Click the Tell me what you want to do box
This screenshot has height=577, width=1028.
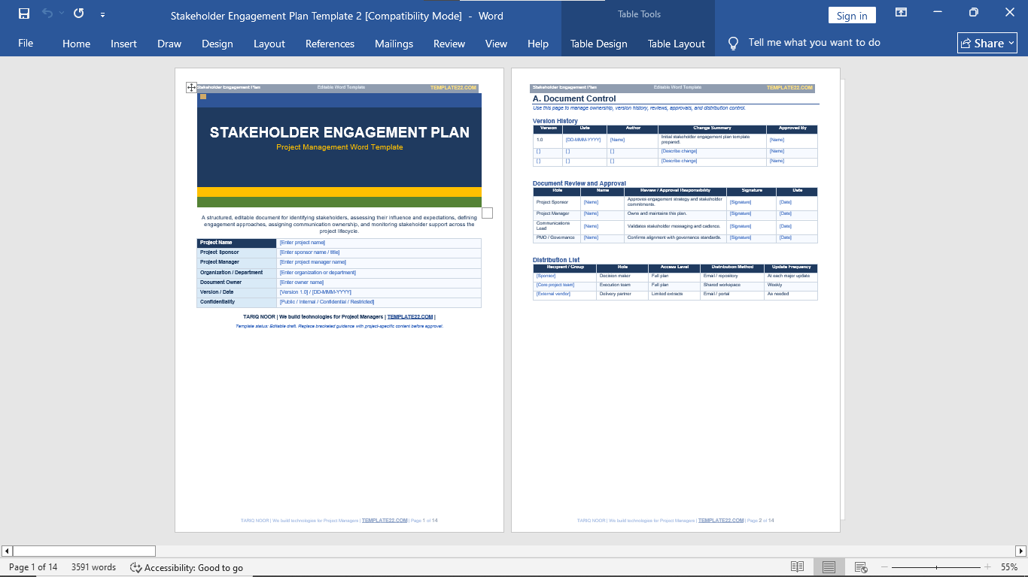click(x=814, y=43)
